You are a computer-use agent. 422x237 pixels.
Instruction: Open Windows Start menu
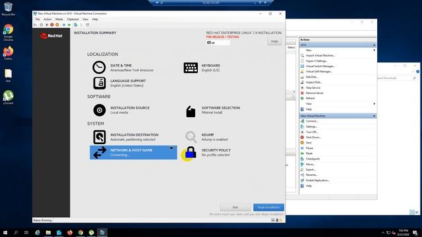pyautogui.click(x=5, y=232)
